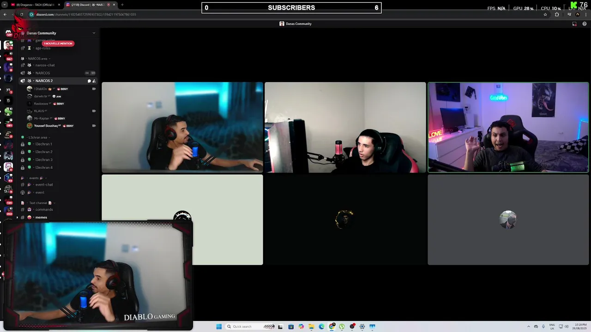Switch to Chrome on the taskbar
Image resolution: width=591 pixels, height=332 pixels.
[332, 326]
